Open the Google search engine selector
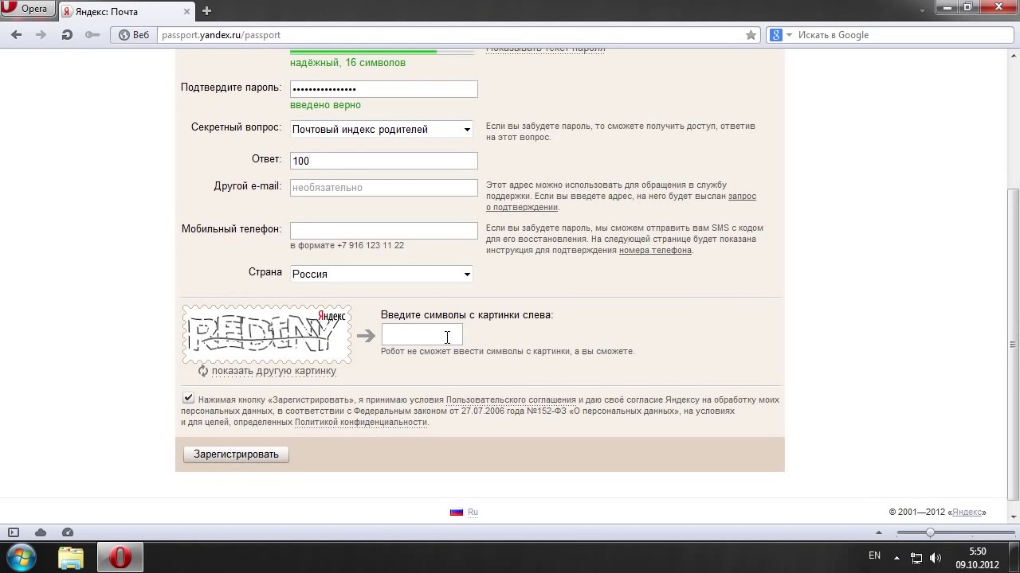Viewport: 1020px width, 573px height. (780, 35)
